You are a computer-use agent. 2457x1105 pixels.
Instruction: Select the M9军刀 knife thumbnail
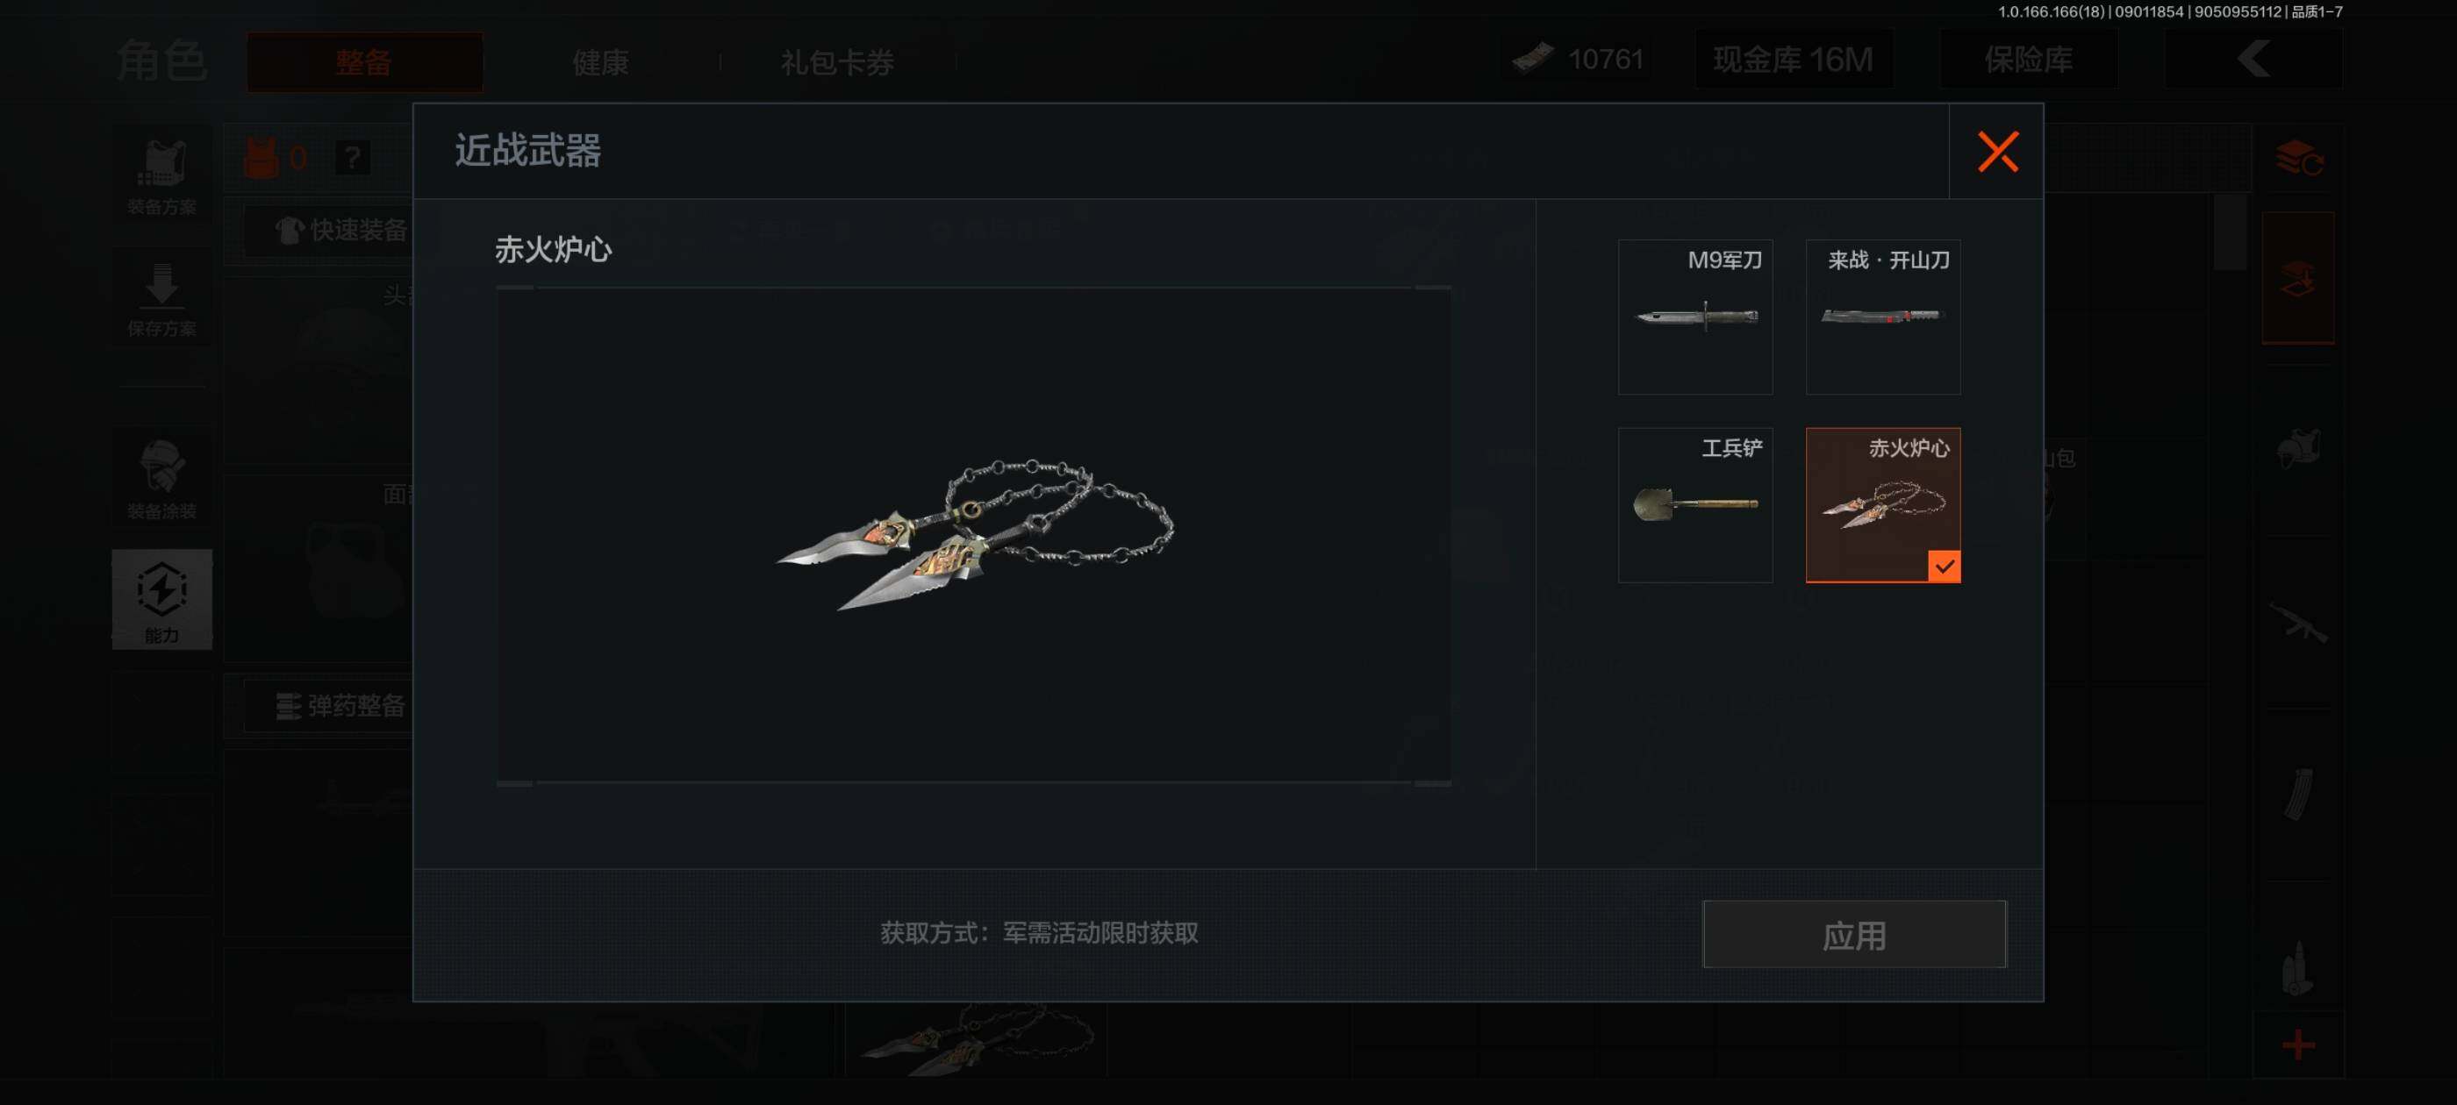coord(1695,317)
